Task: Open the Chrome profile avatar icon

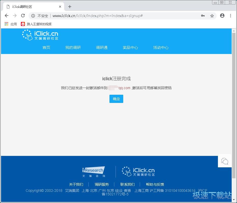Action: point(222,16)
